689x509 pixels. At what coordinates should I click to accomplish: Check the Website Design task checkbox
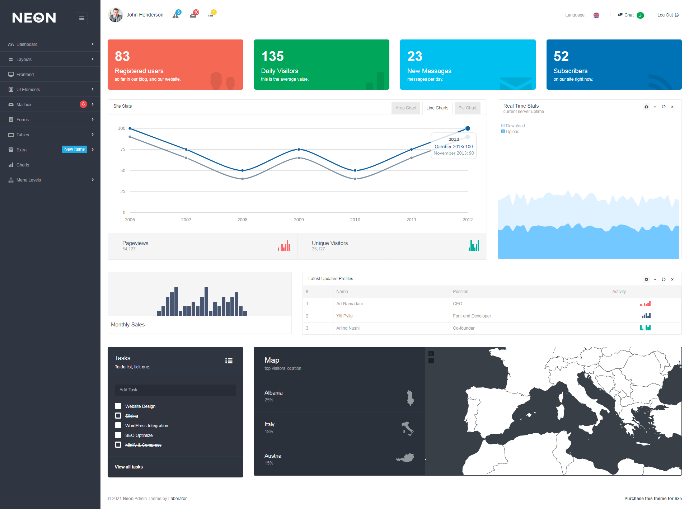118,406
